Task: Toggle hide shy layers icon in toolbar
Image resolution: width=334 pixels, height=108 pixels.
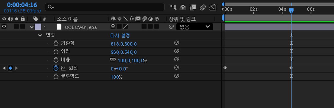Action: 183,7
